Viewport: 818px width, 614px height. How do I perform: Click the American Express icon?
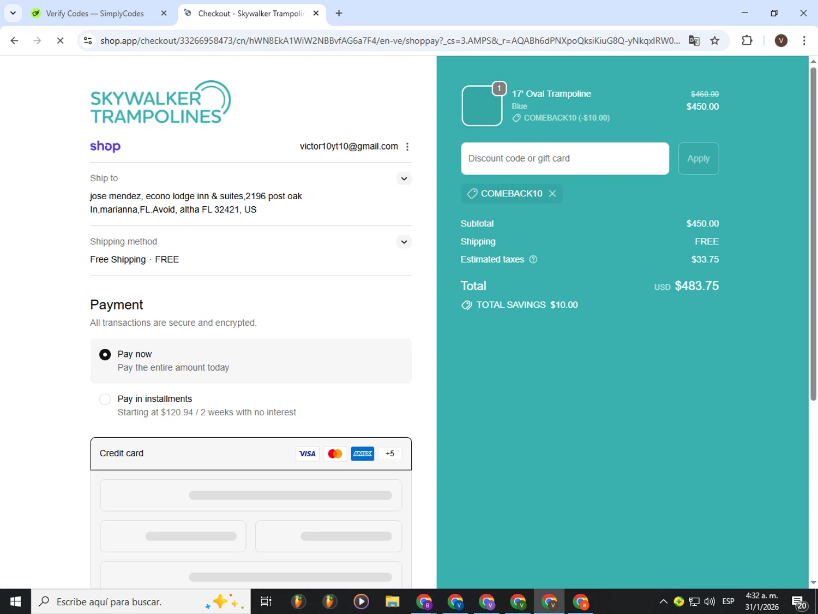pyautogui.click(x=363, y=454)
